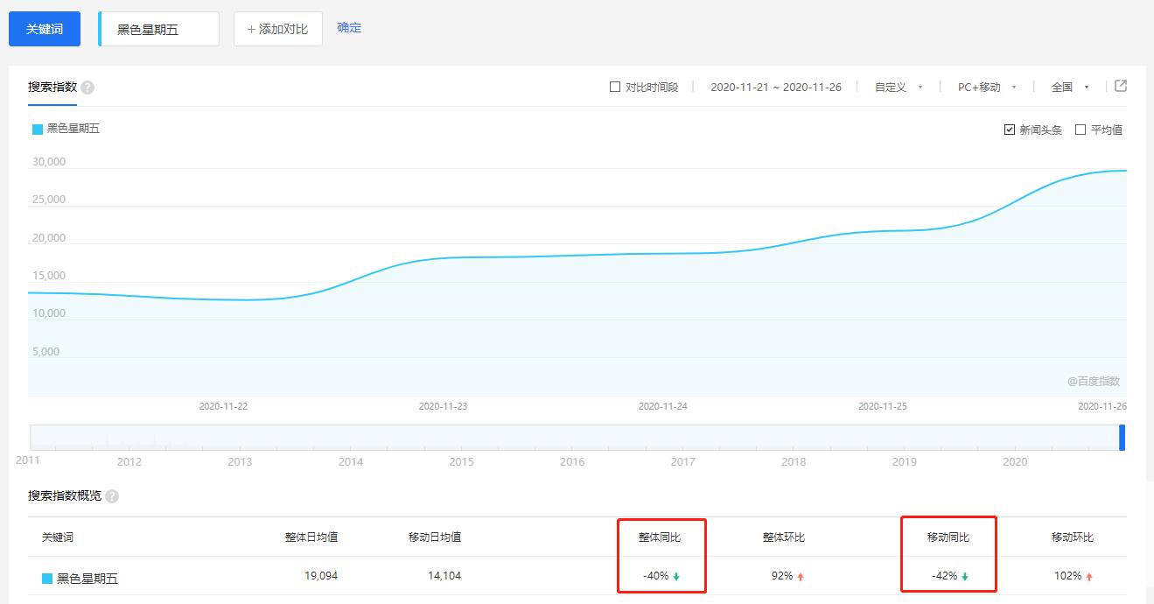Expand the 全国 region dropdown
Screen dimensions: 1154x604
coord(1070,87)
